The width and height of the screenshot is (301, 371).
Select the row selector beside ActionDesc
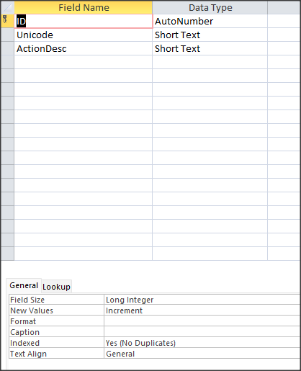click(x=7, y=49)
